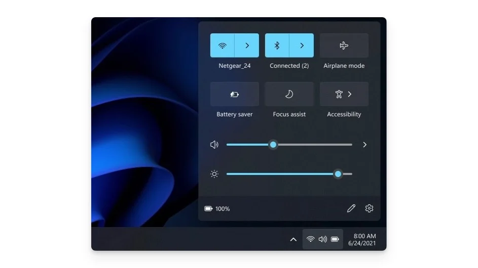The width and height of the screenshot is (478, 268).
Task: Enable Focus assist
Action: tap(289, 94)
